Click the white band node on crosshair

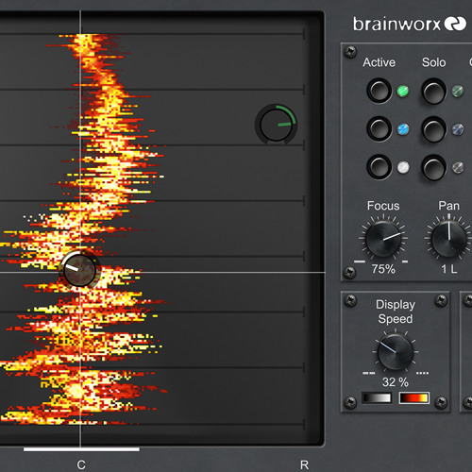79,270
